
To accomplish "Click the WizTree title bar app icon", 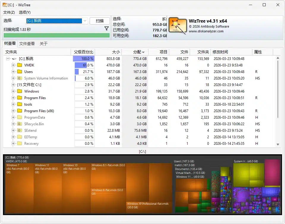I will click(5, 5).
